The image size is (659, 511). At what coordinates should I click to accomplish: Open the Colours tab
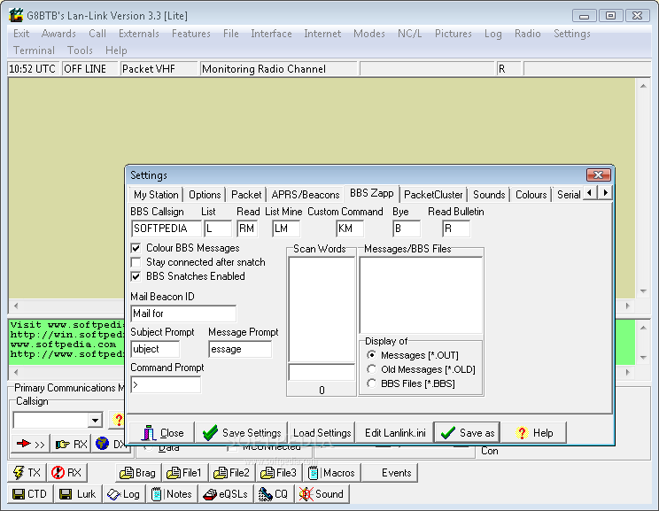531,195
